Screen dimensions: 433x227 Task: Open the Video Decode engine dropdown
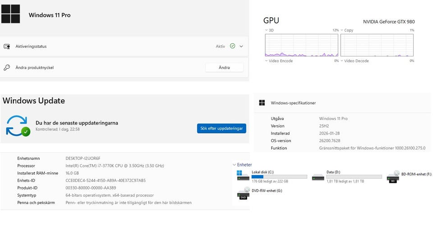[342, 61]
